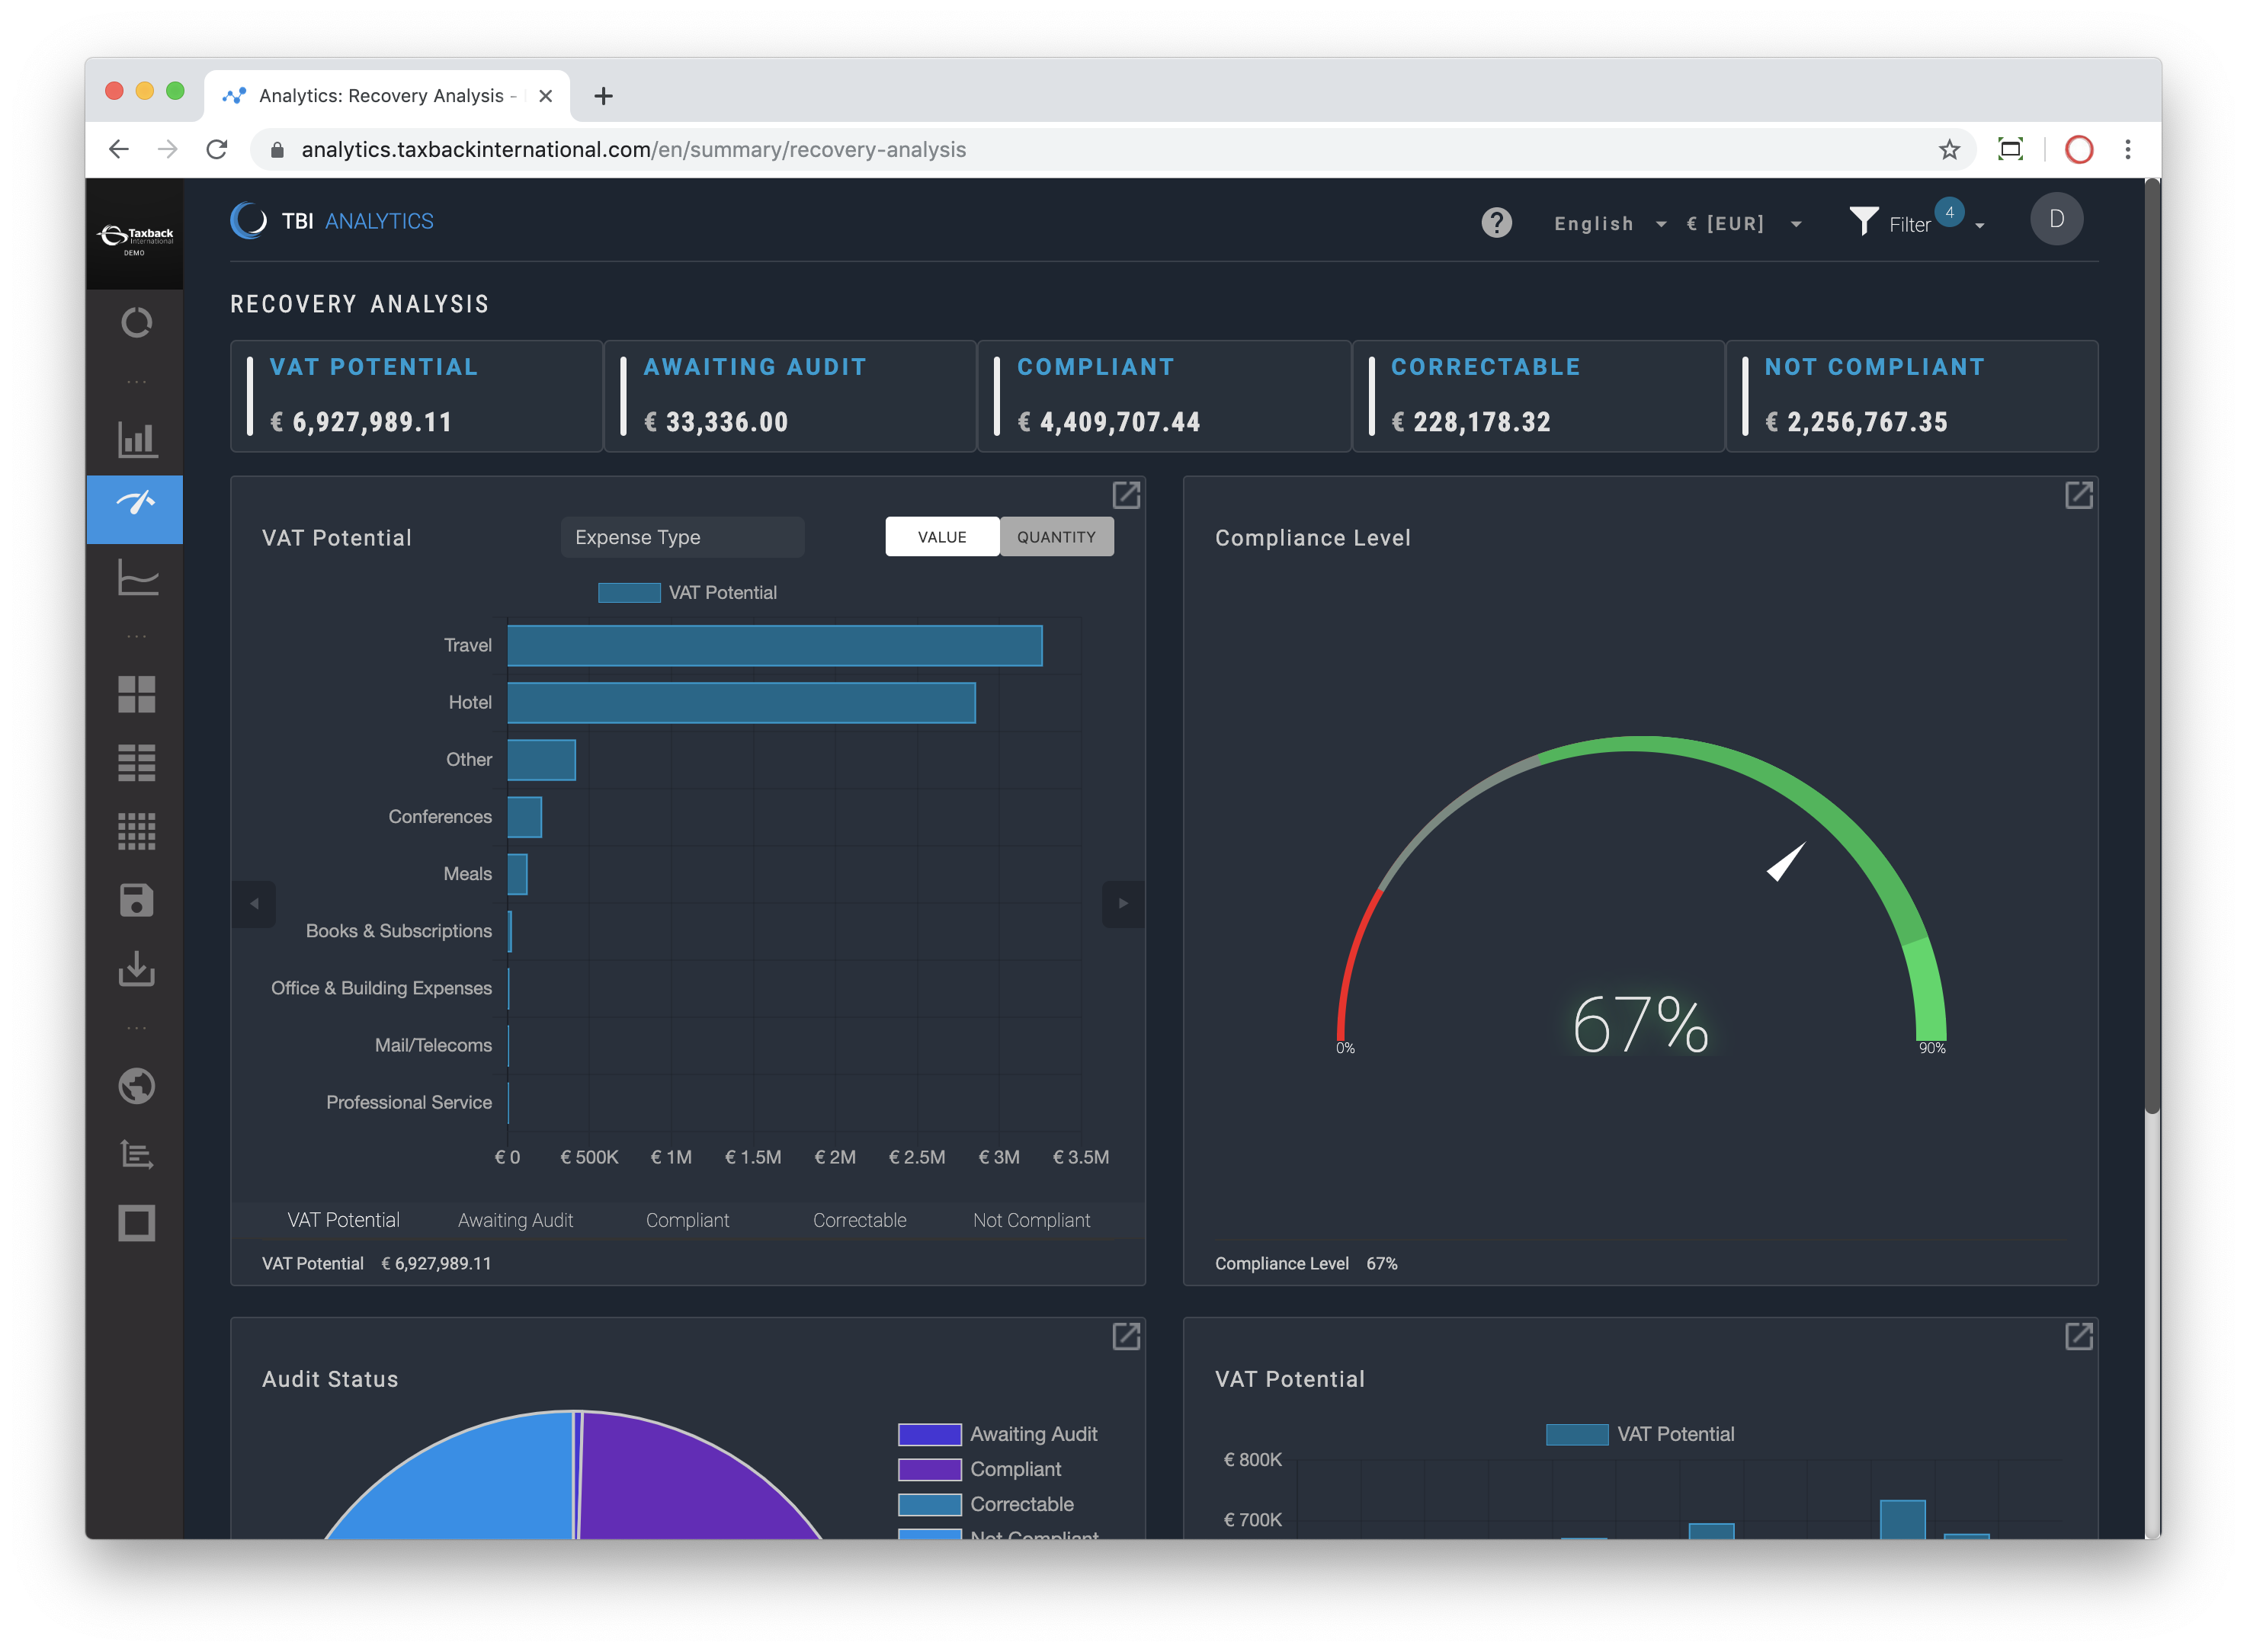This screenshot has width=2247, height=1652.
Task: Open the AWAITING AUDIT summary card
Action: coord(790,396)
